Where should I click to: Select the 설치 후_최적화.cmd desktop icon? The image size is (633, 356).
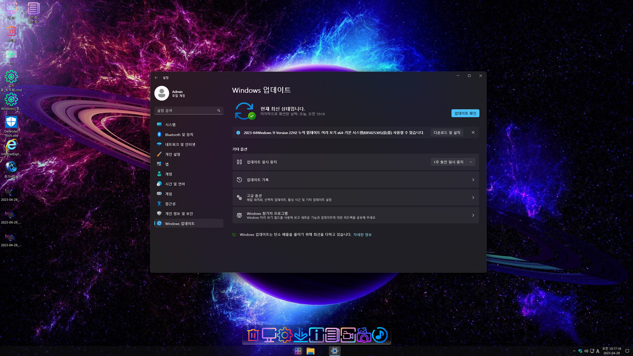pos(11,81)
